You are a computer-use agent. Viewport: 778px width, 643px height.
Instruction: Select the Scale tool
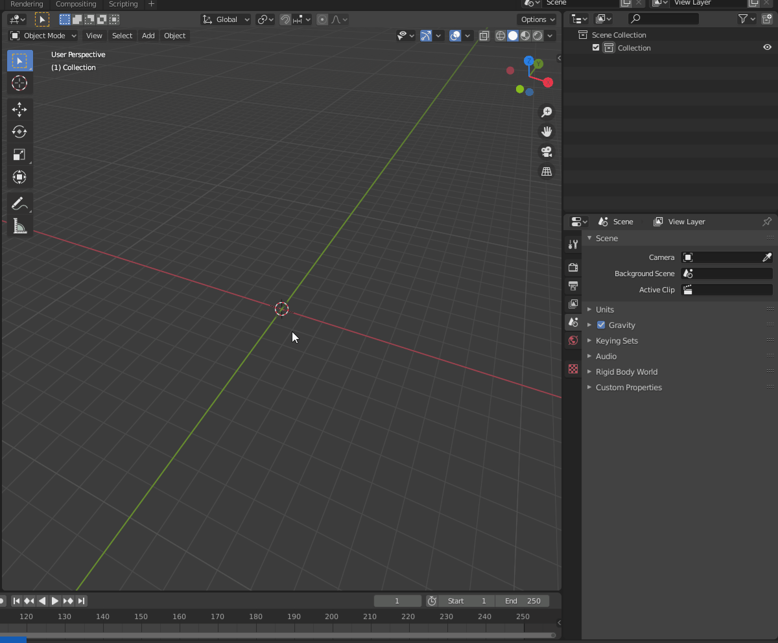[x=19, y=154]
